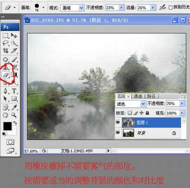Select the Rectangle Shape tool
This screenshot has height=188, width=190.
(x=14, y=99)
